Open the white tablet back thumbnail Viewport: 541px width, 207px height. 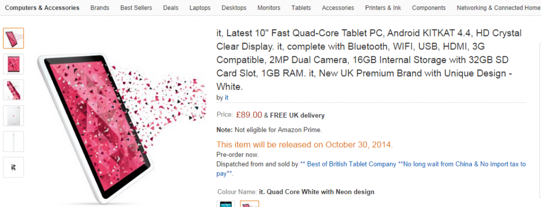pos(13,115)
